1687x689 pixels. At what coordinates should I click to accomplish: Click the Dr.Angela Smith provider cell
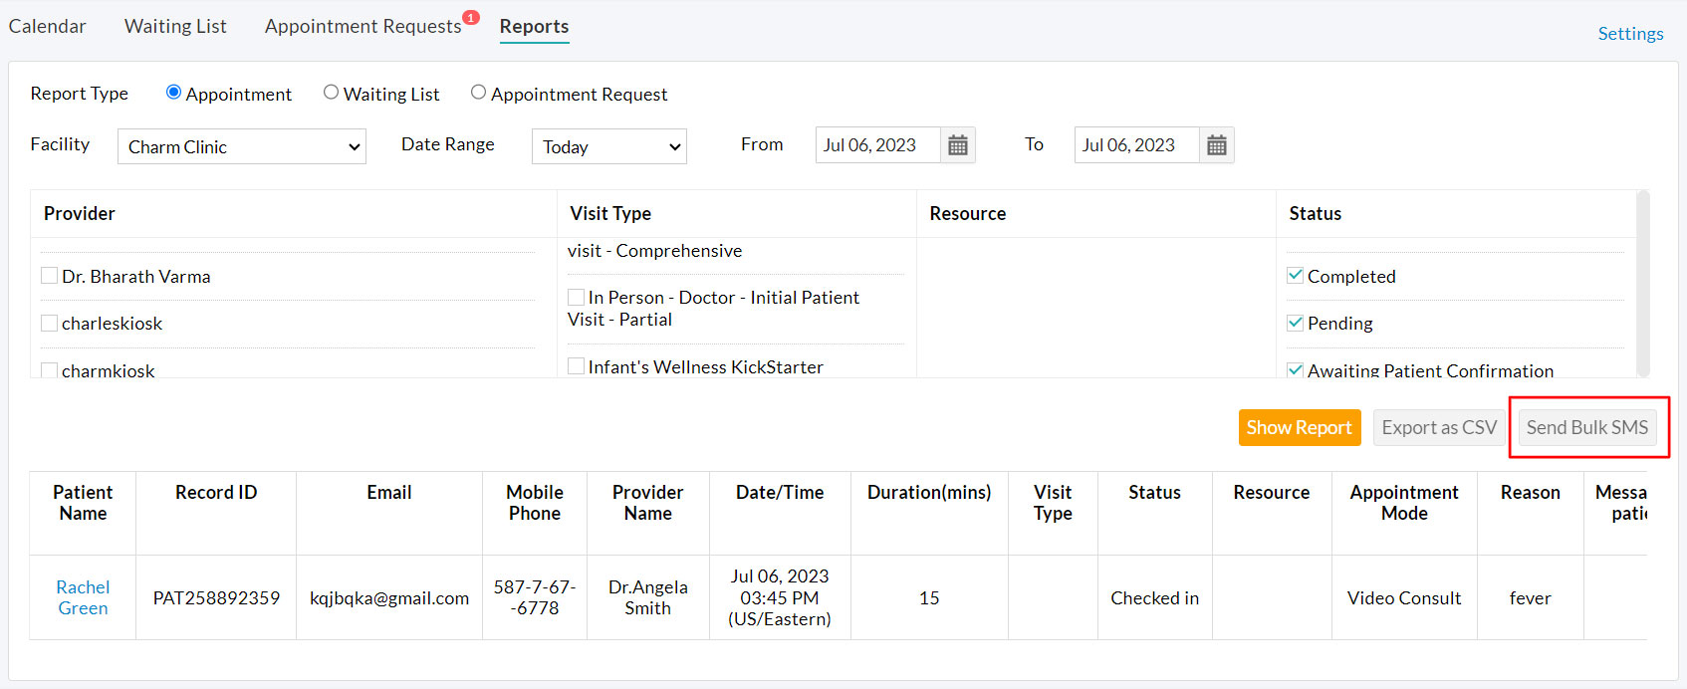tap(648, 597)
